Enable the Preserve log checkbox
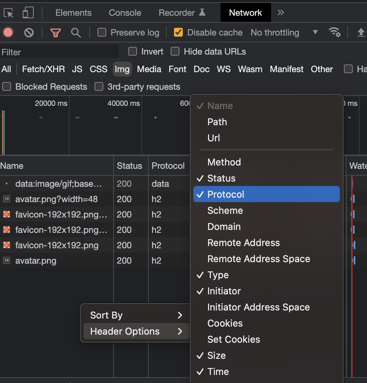This screenshot has width=367, height=383. click(x=102, y=33)
